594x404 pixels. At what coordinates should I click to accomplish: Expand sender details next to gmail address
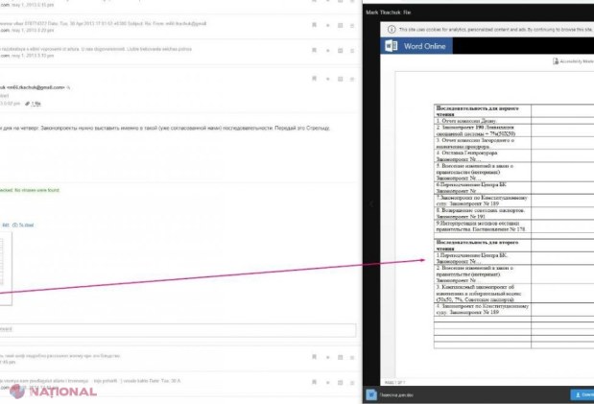click(x=68, y=87)
